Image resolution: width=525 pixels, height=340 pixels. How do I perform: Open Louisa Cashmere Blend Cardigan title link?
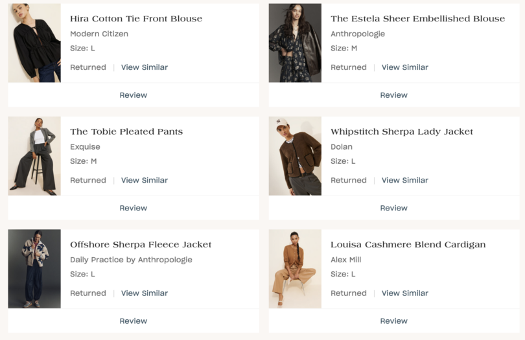point(408,245)
